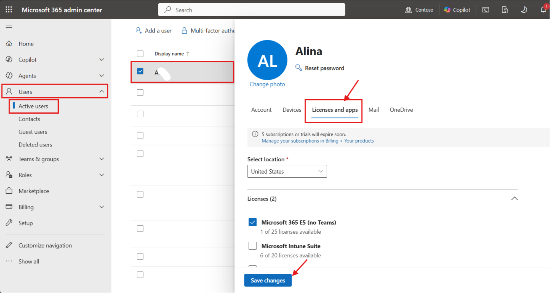Click the Change photo link
Image resolution: width=550 pixels, height=293 pixels.
[x=267, y=84]
